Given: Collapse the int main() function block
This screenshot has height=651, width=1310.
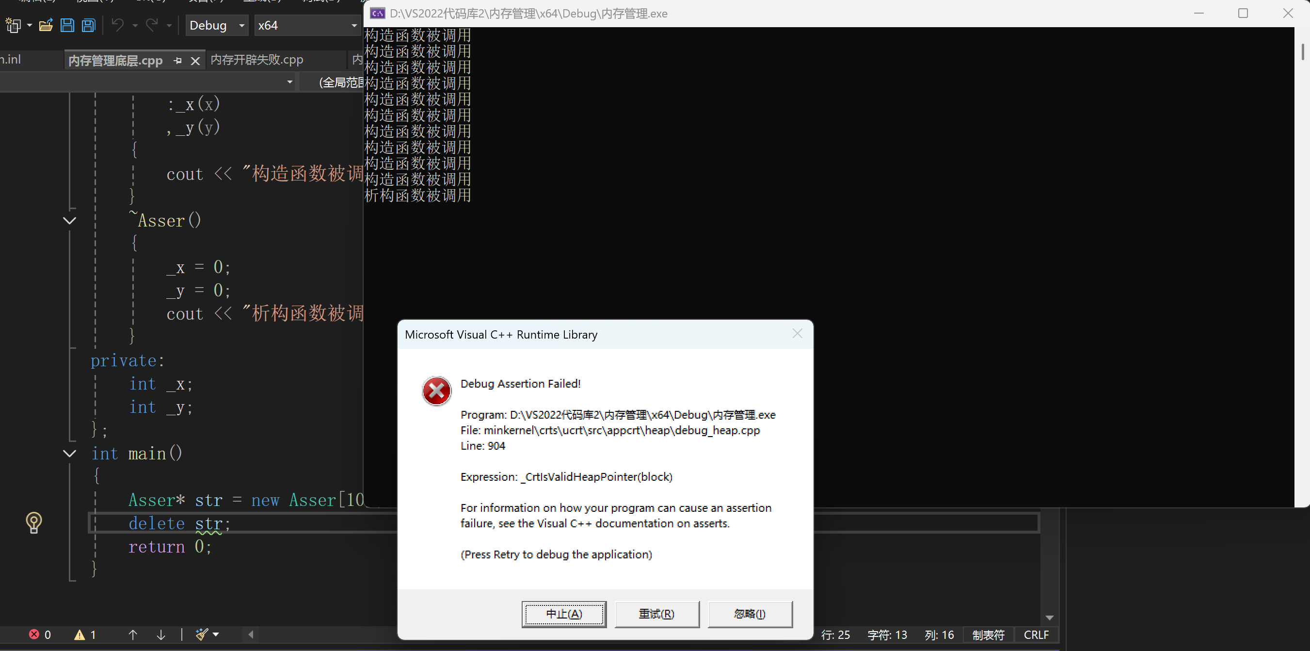Looking at the screenshot, I should (x=70, y=453).
